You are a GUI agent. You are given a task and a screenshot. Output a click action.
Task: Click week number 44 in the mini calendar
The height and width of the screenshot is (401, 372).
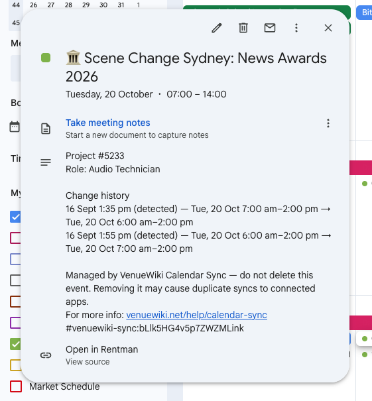(x=16, y=5)
